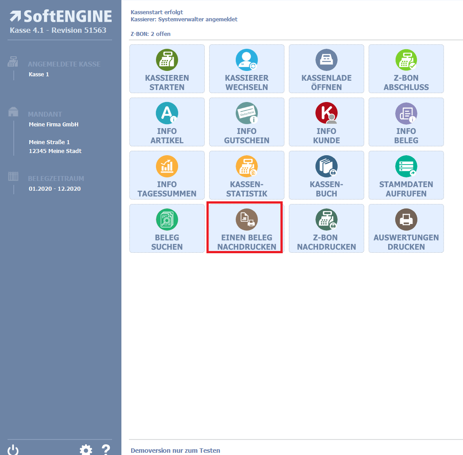
Task: Click the Info Beleg document icon
Action: click(406, 114)
